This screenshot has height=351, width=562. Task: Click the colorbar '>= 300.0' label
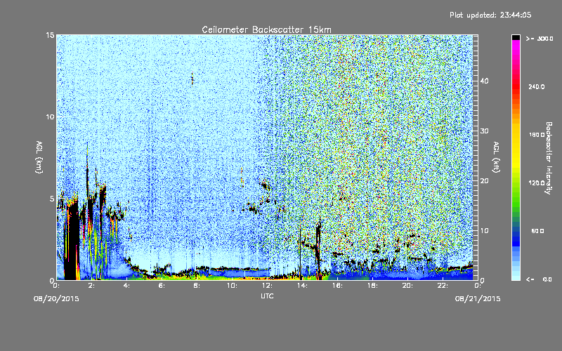click(x=540, y=39)
